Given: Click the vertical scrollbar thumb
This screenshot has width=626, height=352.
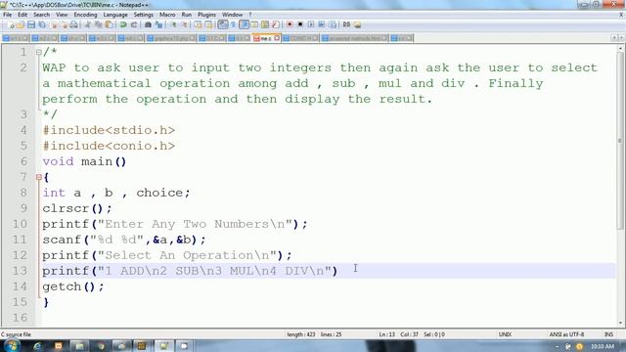Looking at the screenshot, I should coord(620,140).
